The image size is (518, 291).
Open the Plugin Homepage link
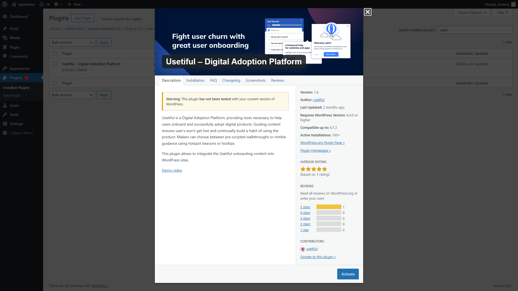coord(315,150)
